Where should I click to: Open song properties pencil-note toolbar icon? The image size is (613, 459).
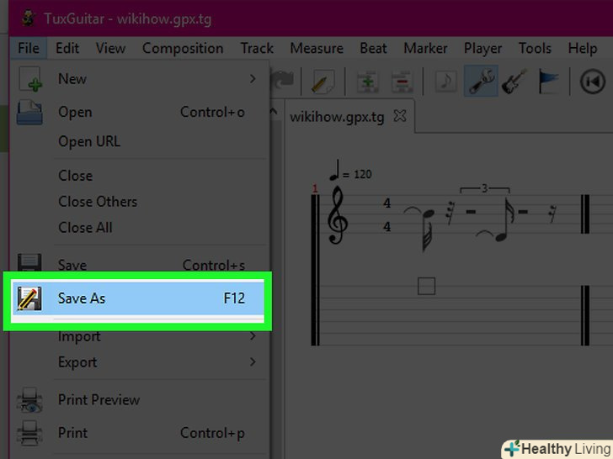(323, 82)
